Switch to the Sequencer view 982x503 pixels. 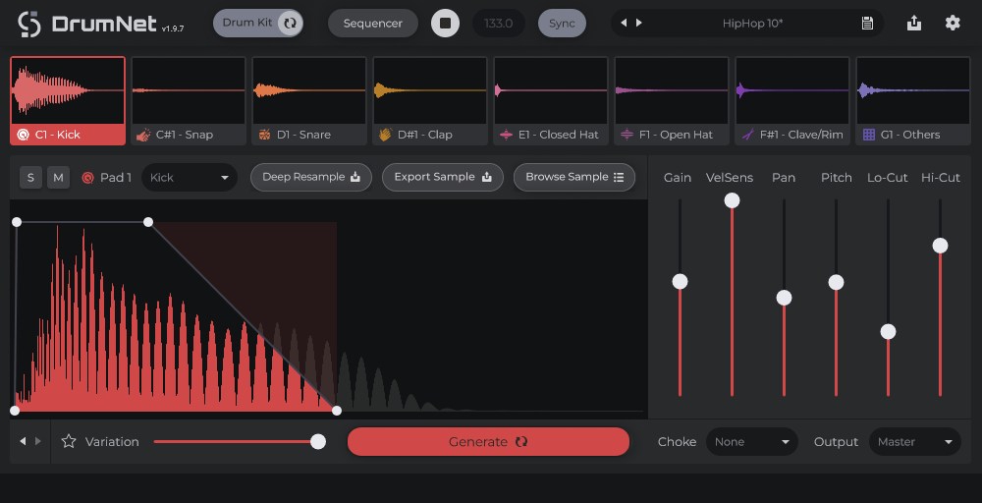[x=372, y=23]
